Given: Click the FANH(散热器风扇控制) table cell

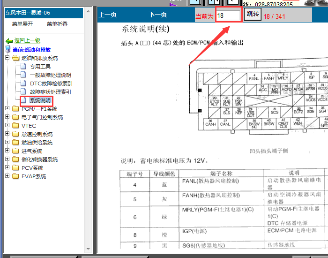Looking at the screenshot, I should click(221, 199).
